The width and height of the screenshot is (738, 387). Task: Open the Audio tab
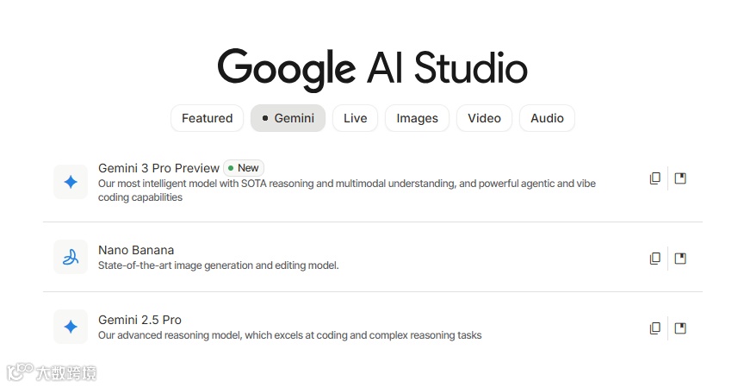547,118
